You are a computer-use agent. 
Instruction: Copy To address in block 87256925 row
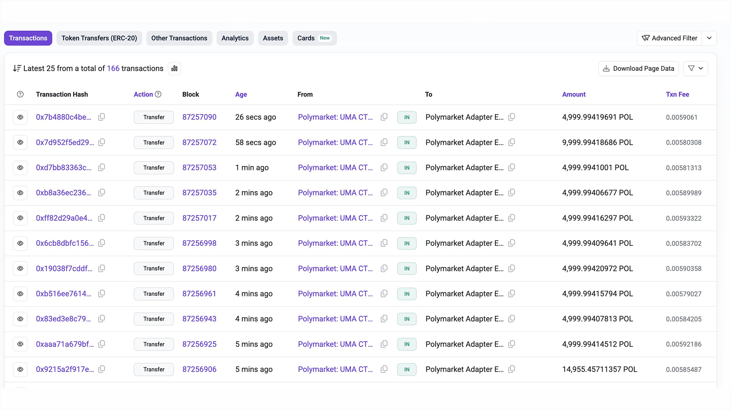(x=512, y=344)
